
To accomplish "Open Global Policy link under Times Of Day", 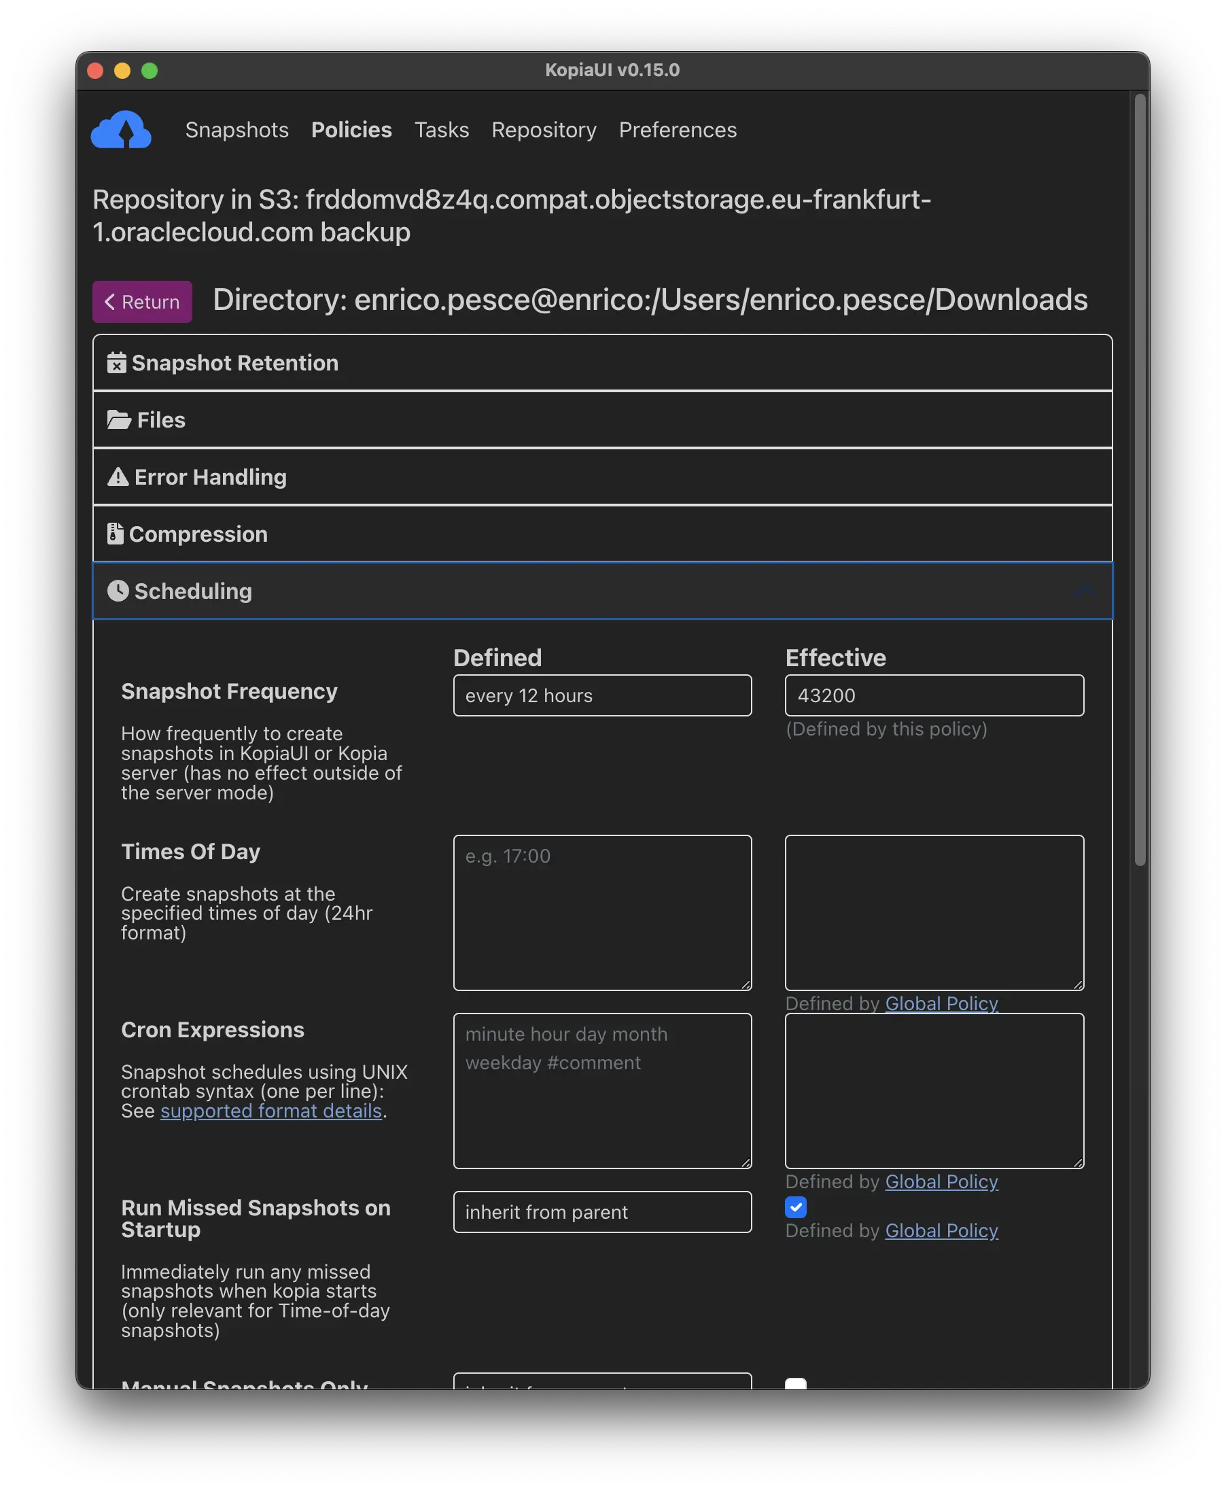I will pyautogui.click(x=941, y=1003).
